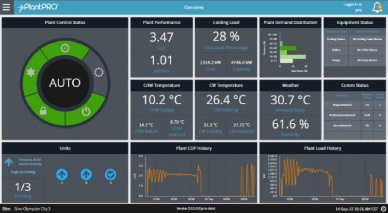Viewport: 388px width, 213px height.
Task: Click the unit 1 up-arrow icon
Action: click(62, 173)
